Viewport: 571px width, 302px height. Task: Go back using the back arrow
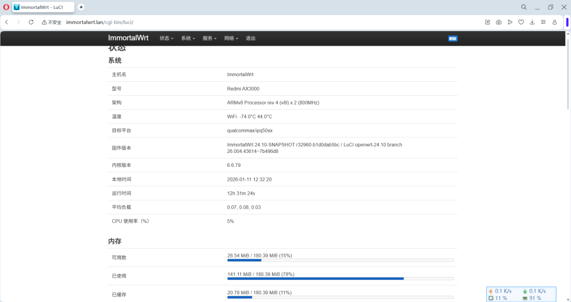pyautogui.click(x=6, y=22)
